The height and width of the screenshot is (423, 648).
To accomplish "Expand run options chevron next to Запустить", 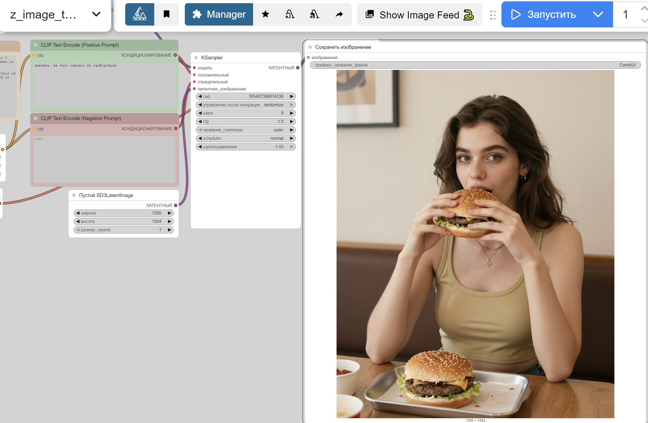I will click(598, 14).
